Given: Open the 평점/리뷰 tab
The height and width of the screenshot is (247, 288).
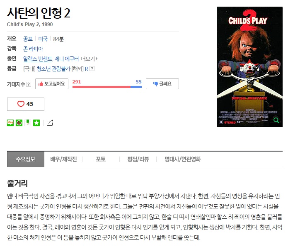Looking at the screenshot, I should [x=138, y=159].
